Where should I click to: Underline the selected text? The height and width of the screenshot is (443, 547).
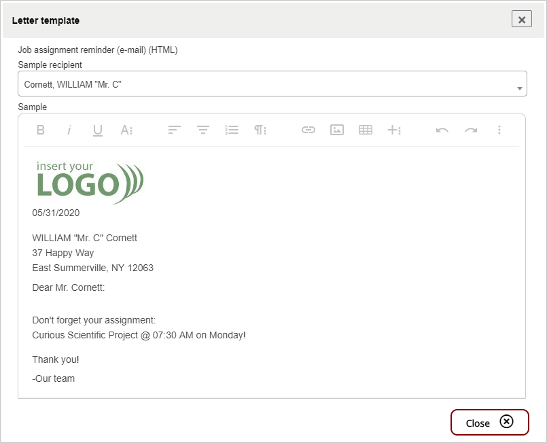pyautogui.click(x=98, y=130)
